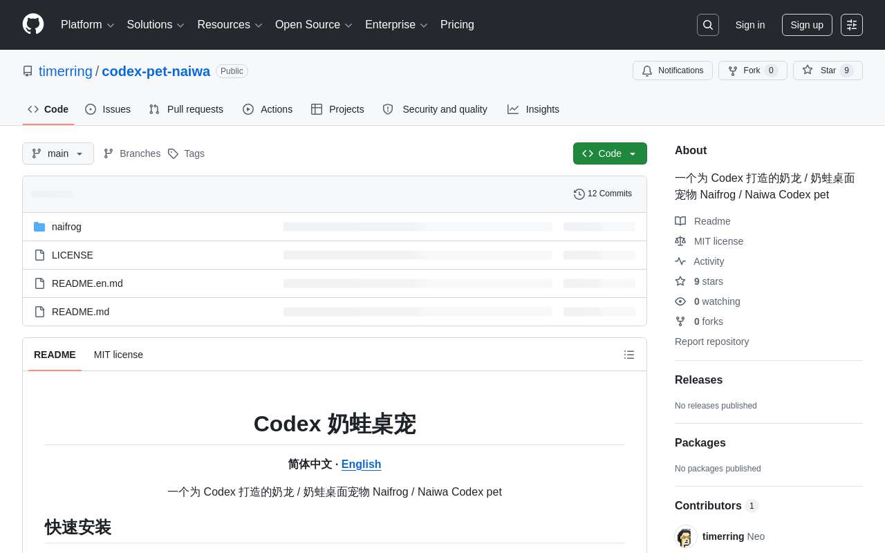Click the fork icon beside 0 forks
The image size is (885, 553).
click(x=680, y=321)
